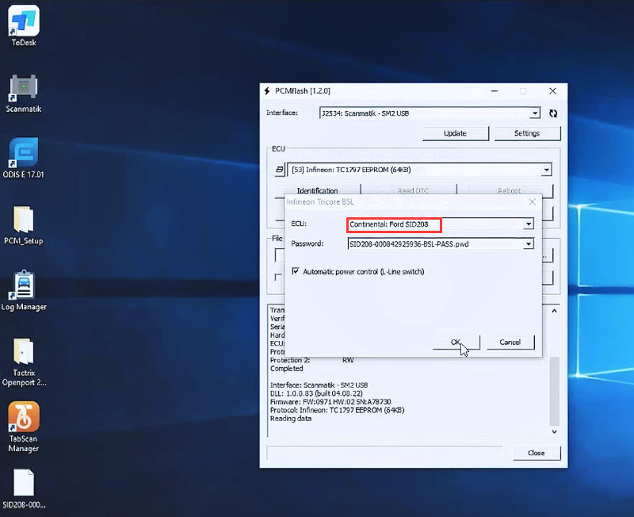Viewport: 634px width, 517px height.
Task: Open the Interface J2534 Scanmatik dropdown
Action: pyautogui.click(x=535, y=113)
